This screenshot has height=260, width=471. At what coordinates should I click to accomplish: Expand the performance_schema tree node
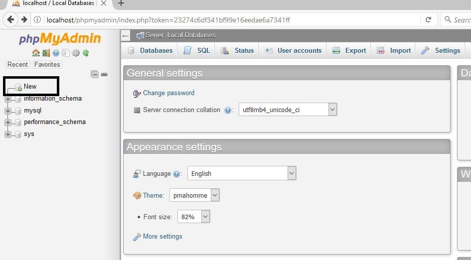pos(8,123)
